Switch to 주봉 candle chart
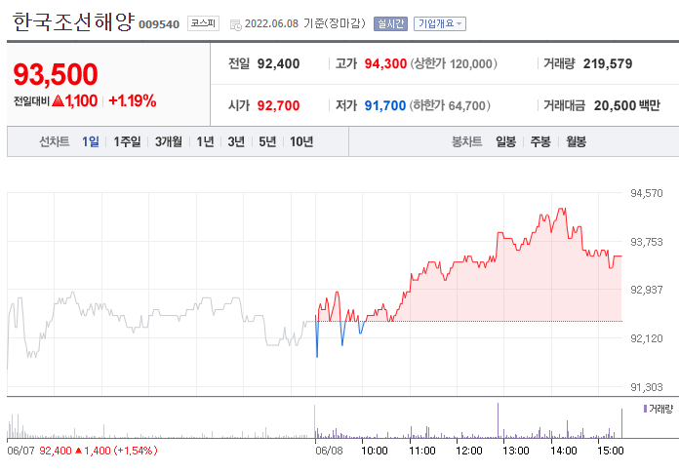Image resolution: width=679 pixels, height=472 pixels. pyautogui.click(x=540, y=141)
